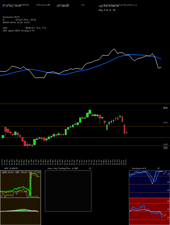Select the 'MACD: 20.94, 21.24, -0.3 D' line

click(x=16, y=22)
